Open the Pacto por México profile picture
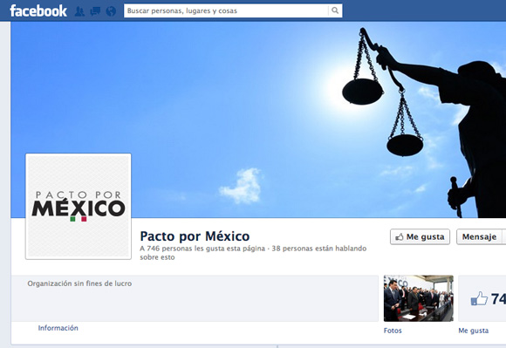This screenshot has width=506, height=348. (x=79, y=207)
